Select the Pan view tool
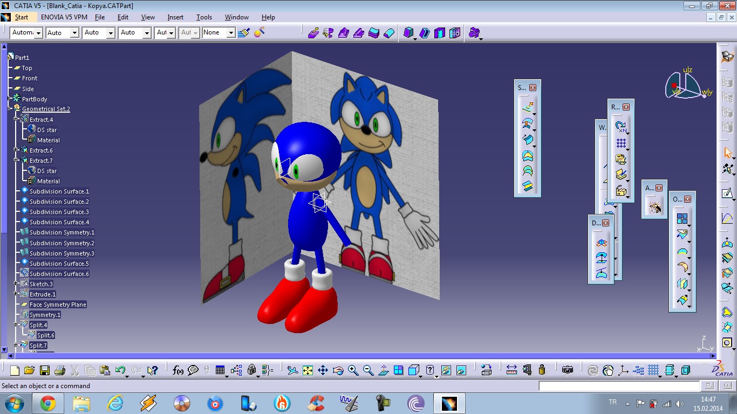This screenshot has height=414, width=737. coord(323,370)
